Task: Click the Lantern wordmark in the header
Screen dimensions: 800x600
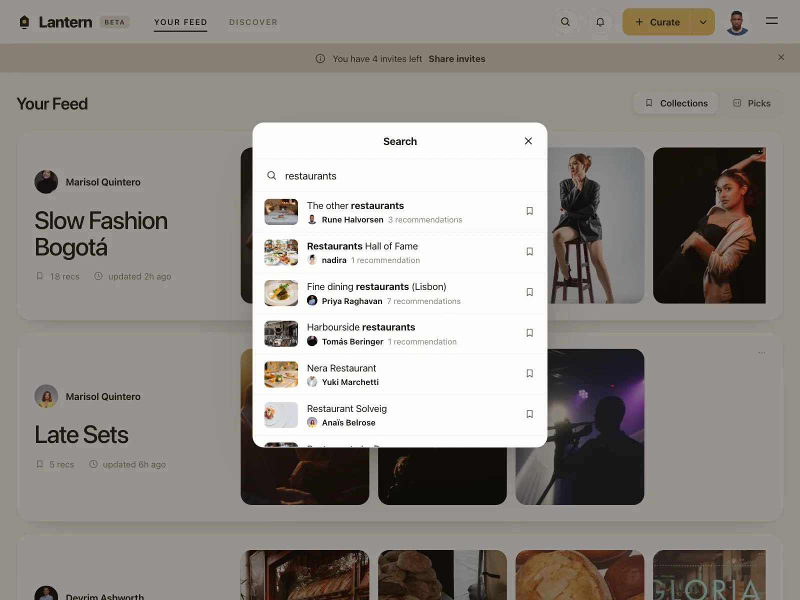Action: (x=65, y=22)
